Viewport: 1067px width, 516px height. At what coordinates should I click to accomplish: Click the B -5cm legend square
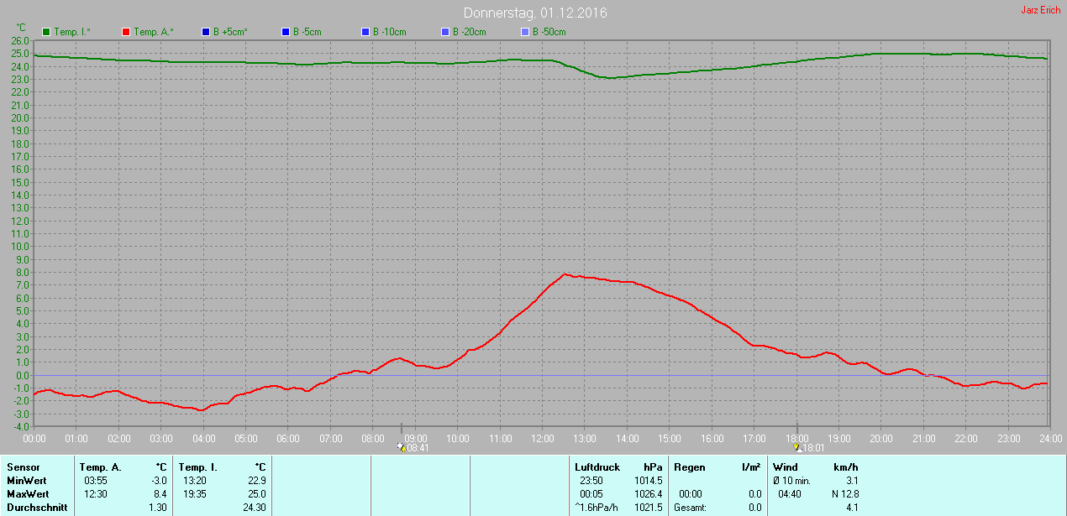pos(286,32)
